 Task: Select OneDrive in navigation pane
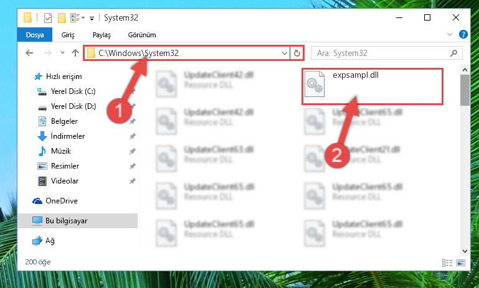(62, 201)
